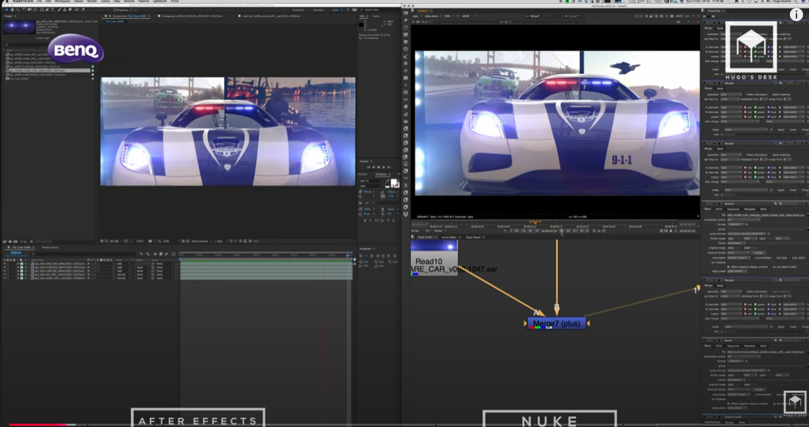Viewport: 809px width, 427px height.
Task: Select FLARE_POLICE_v007 in the Project panel
Action: tap(37, 74)
